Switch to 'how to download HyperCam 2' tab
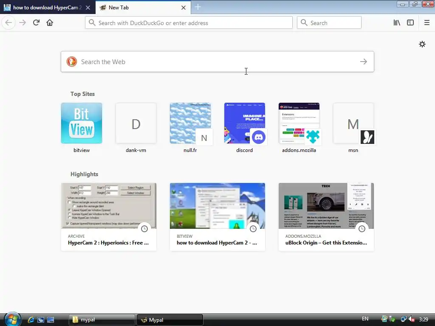The image size is (435, 326). pyautogui.click(x=48, y=8)
